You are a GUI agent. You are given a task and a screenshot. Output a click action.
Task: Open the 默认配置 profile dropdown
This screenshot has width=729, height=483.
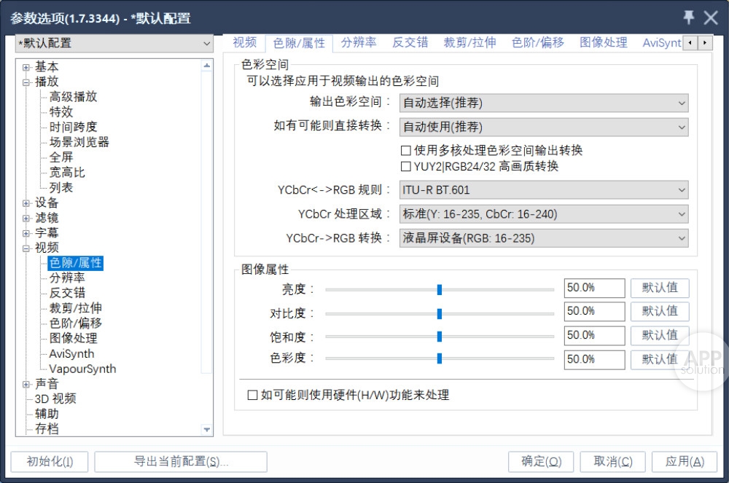(114, 44)
